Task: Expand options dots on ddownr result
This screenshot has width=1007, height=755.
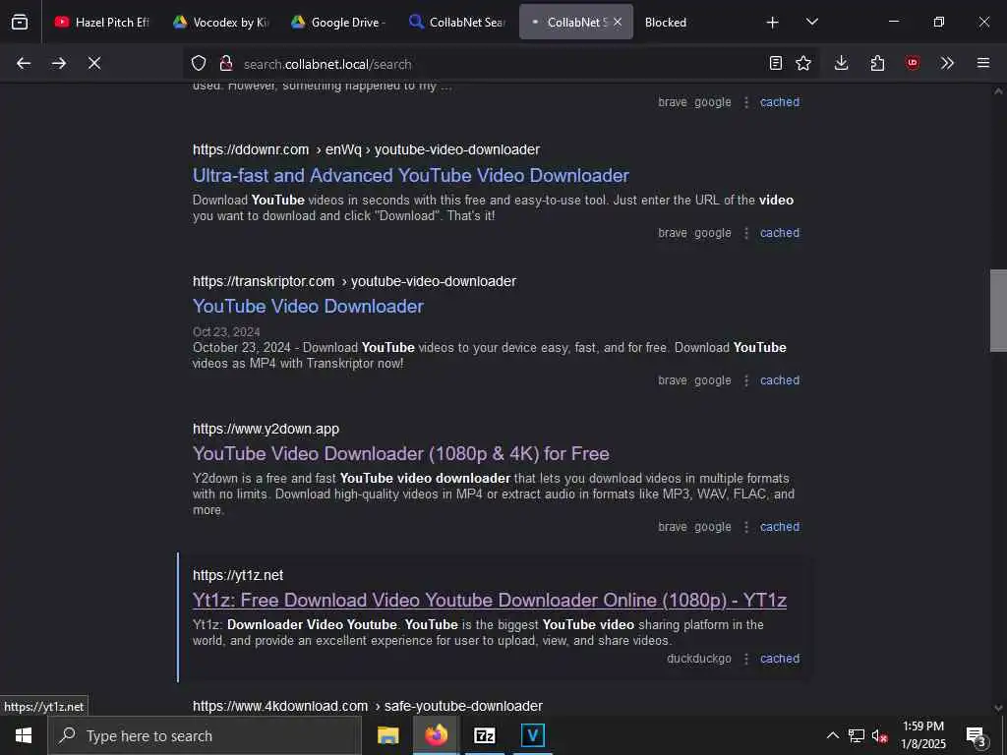Action: pos(745,233)
